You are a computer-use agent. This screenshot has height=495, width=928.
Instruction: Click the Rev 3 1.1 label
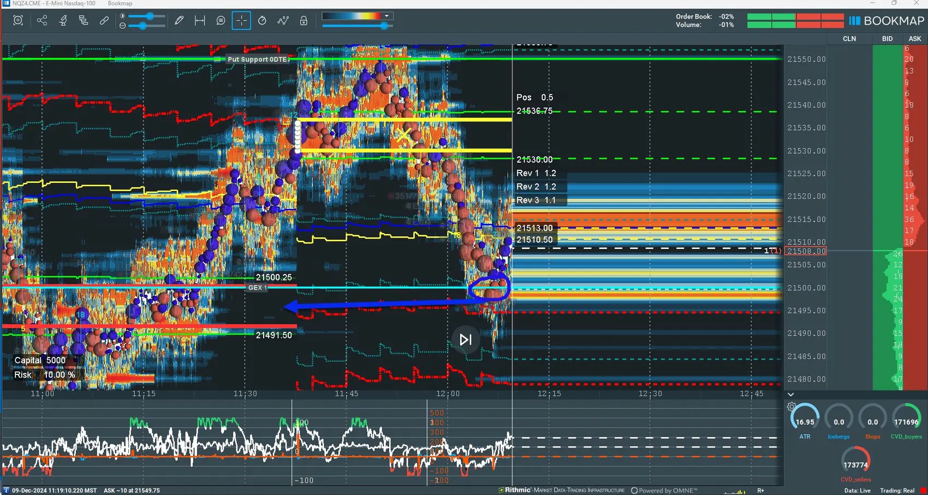pyautogui.click(x=536, y=200)
